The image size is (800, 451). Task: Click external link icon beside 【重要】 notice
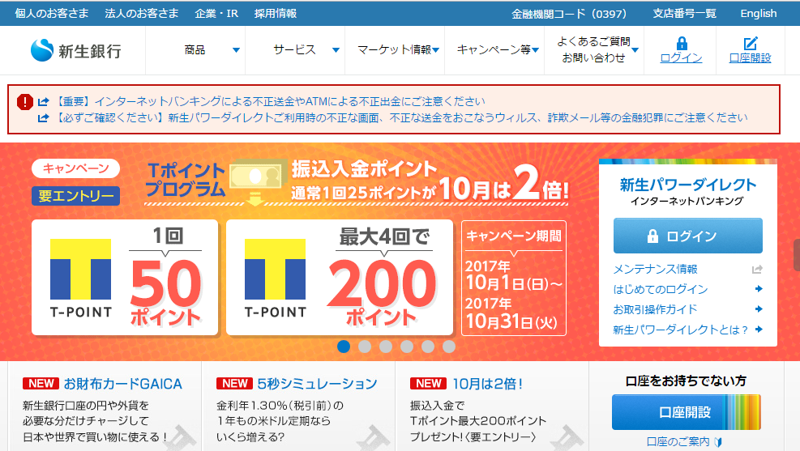[44, 102]
